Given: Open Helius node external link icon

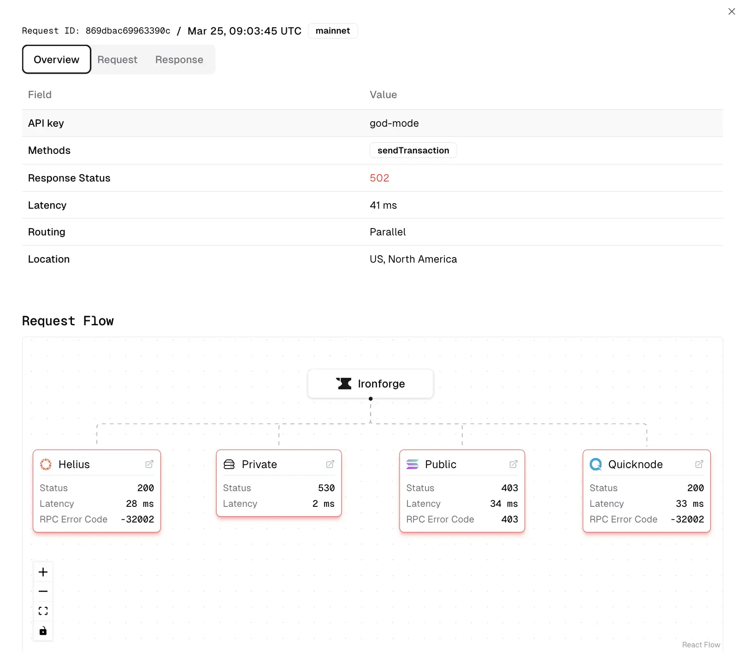Looking at the screenshot, I should pos(149,464).
